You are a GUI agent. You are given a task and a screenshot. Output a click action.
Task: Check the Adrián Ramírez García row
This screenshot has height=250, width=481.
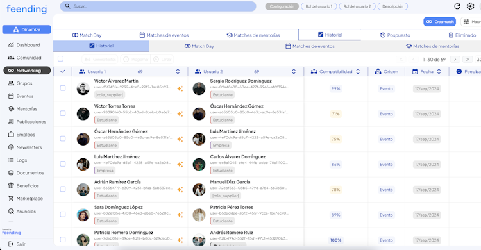point(63,189)
